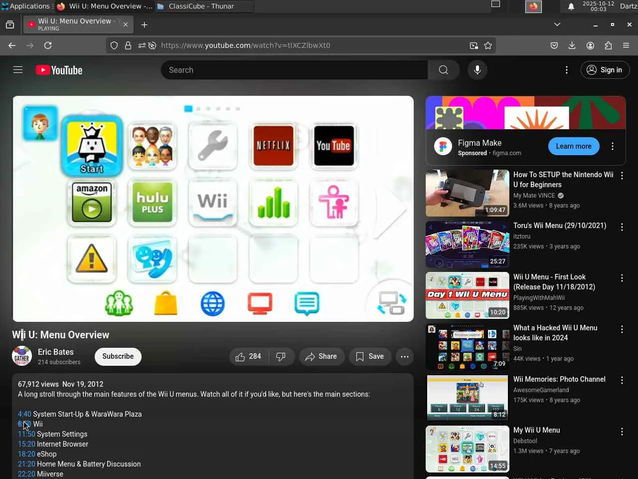
Task: Click the Sign in button
Action: pos(605,70)
